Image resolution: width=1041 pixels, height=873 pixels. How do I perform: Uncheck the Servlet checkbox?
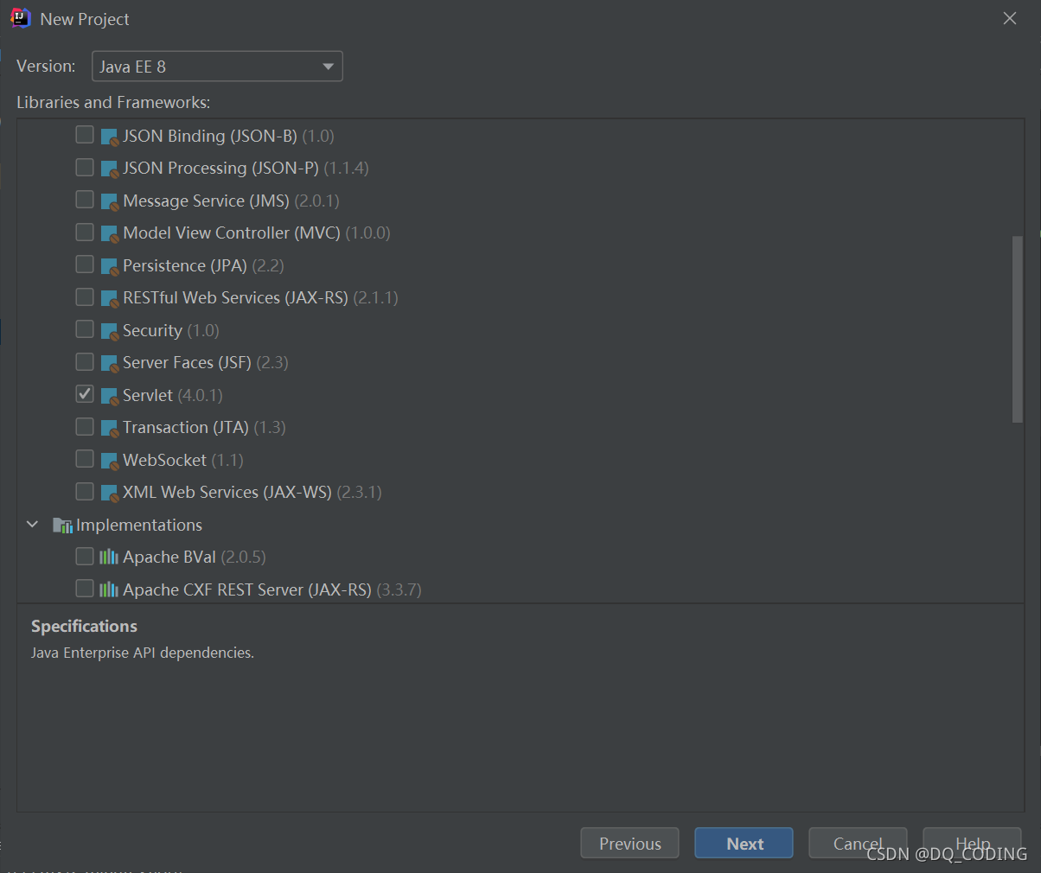click(85, 394)
